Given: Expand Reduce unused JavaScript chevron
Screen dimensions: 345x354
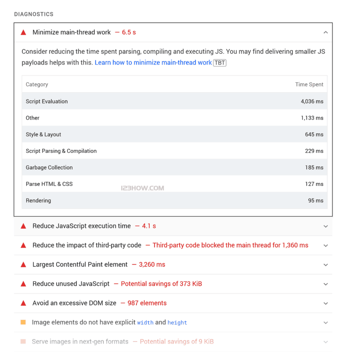Looking at the screenshot, I should pyautogui.click(x=326, y=284).
